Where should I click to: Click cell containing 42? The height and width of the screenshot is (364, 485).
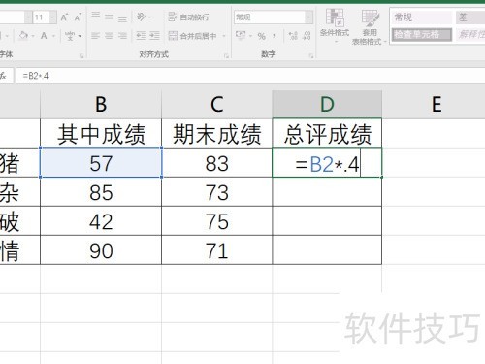click(101, 221)
